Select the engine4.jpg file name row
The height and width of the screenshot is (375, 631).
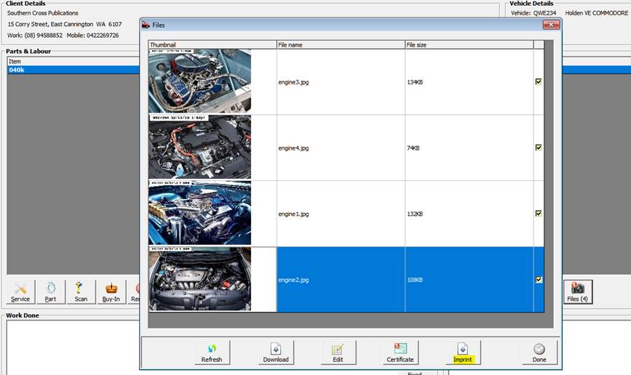[x=340, y=148]
